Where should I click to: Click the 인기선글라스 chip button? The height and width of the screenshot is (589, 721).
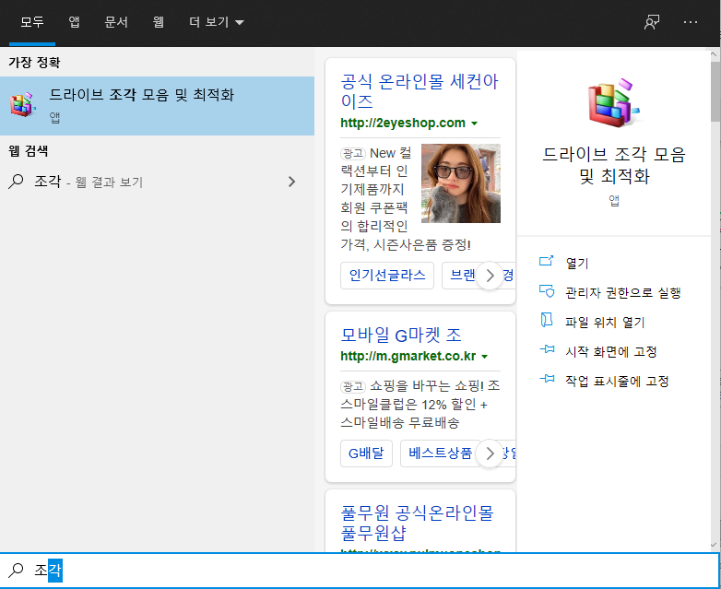pos(387,276)
